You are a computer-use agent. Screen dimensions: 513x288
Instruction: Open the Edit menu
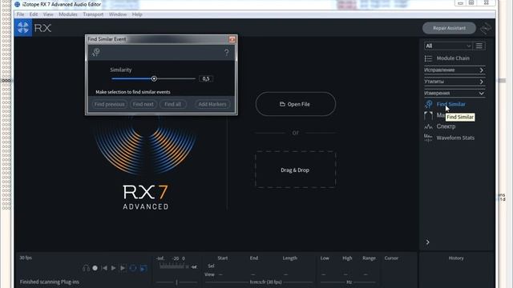34,14
